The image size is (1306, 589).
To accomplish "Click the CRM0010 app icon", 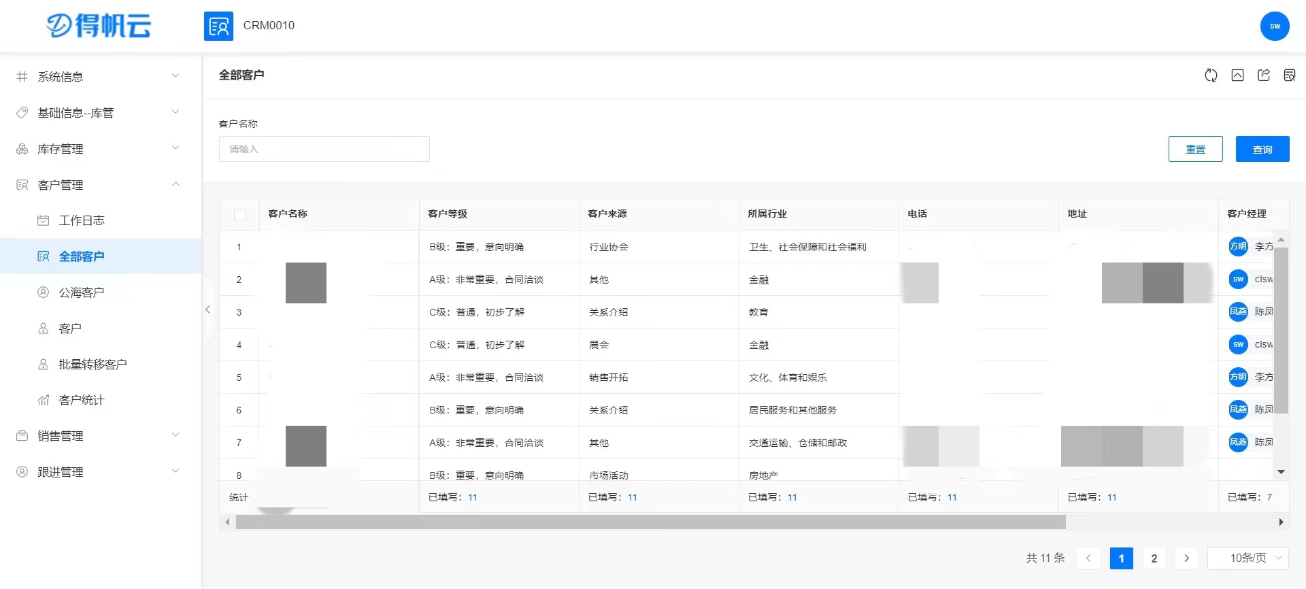I will click(x=218, y=26).
